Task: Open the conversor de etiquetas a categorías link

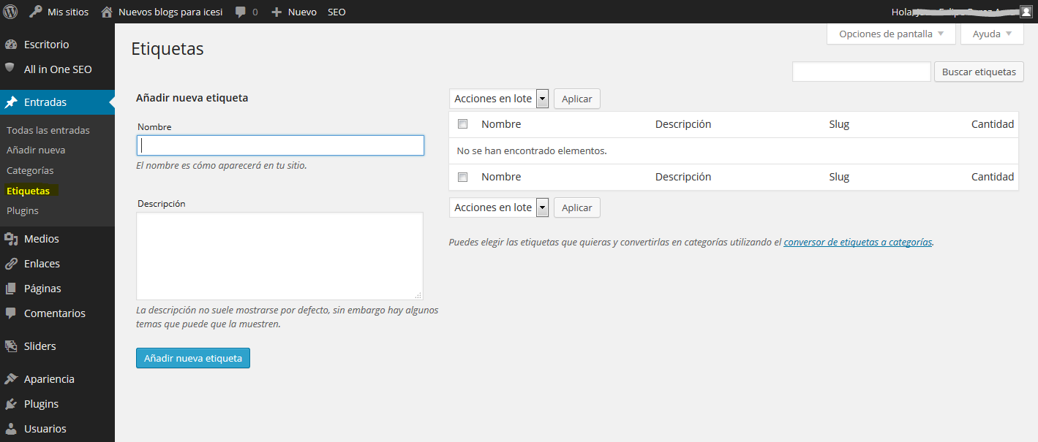Action: pyautogui.click(x=857, y=242)
